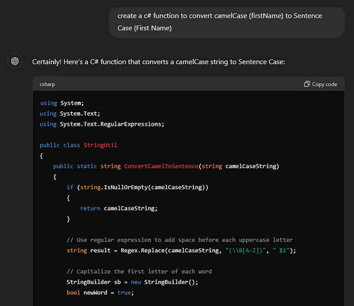
Task: Click the 'public class' keywords
Action: (60, 145)
